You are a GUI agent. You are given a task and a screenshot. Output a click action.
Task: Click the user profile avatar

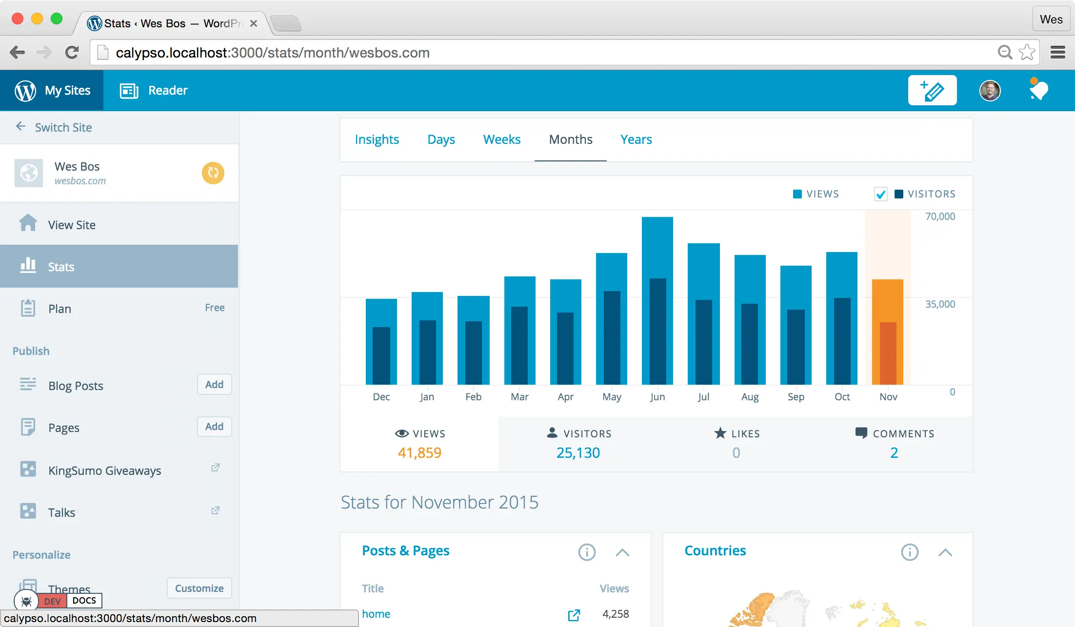coord(990,91)
